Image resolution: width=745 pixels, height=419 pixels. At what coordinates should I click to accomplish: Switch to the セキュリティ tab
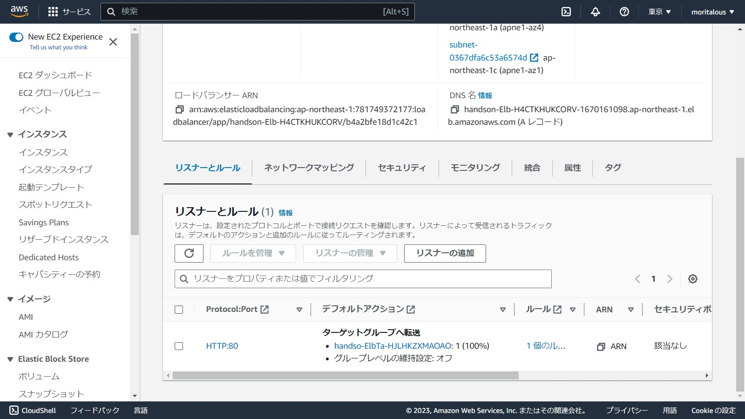tap(402, 168)
